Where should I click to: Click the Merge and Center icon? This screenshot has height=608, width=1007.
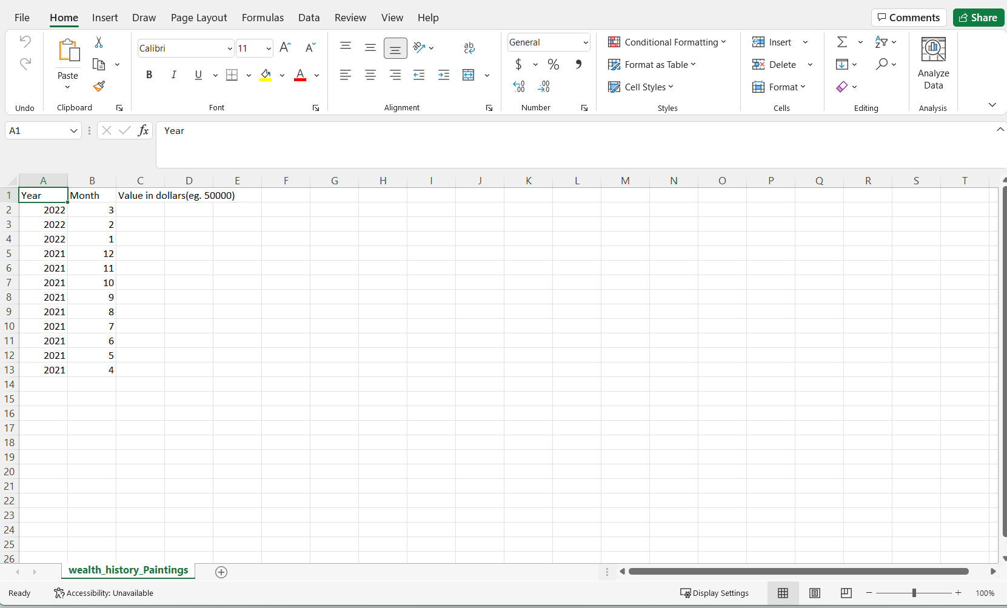(x=469, y=75)
